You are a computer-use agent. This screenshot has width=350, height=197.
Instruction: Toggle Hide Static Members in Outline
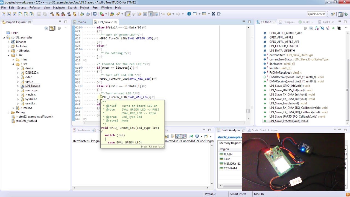[x=328, y=28]
